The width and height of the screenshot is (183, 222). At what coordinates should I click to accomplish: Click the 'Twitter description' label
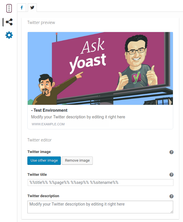43,196
